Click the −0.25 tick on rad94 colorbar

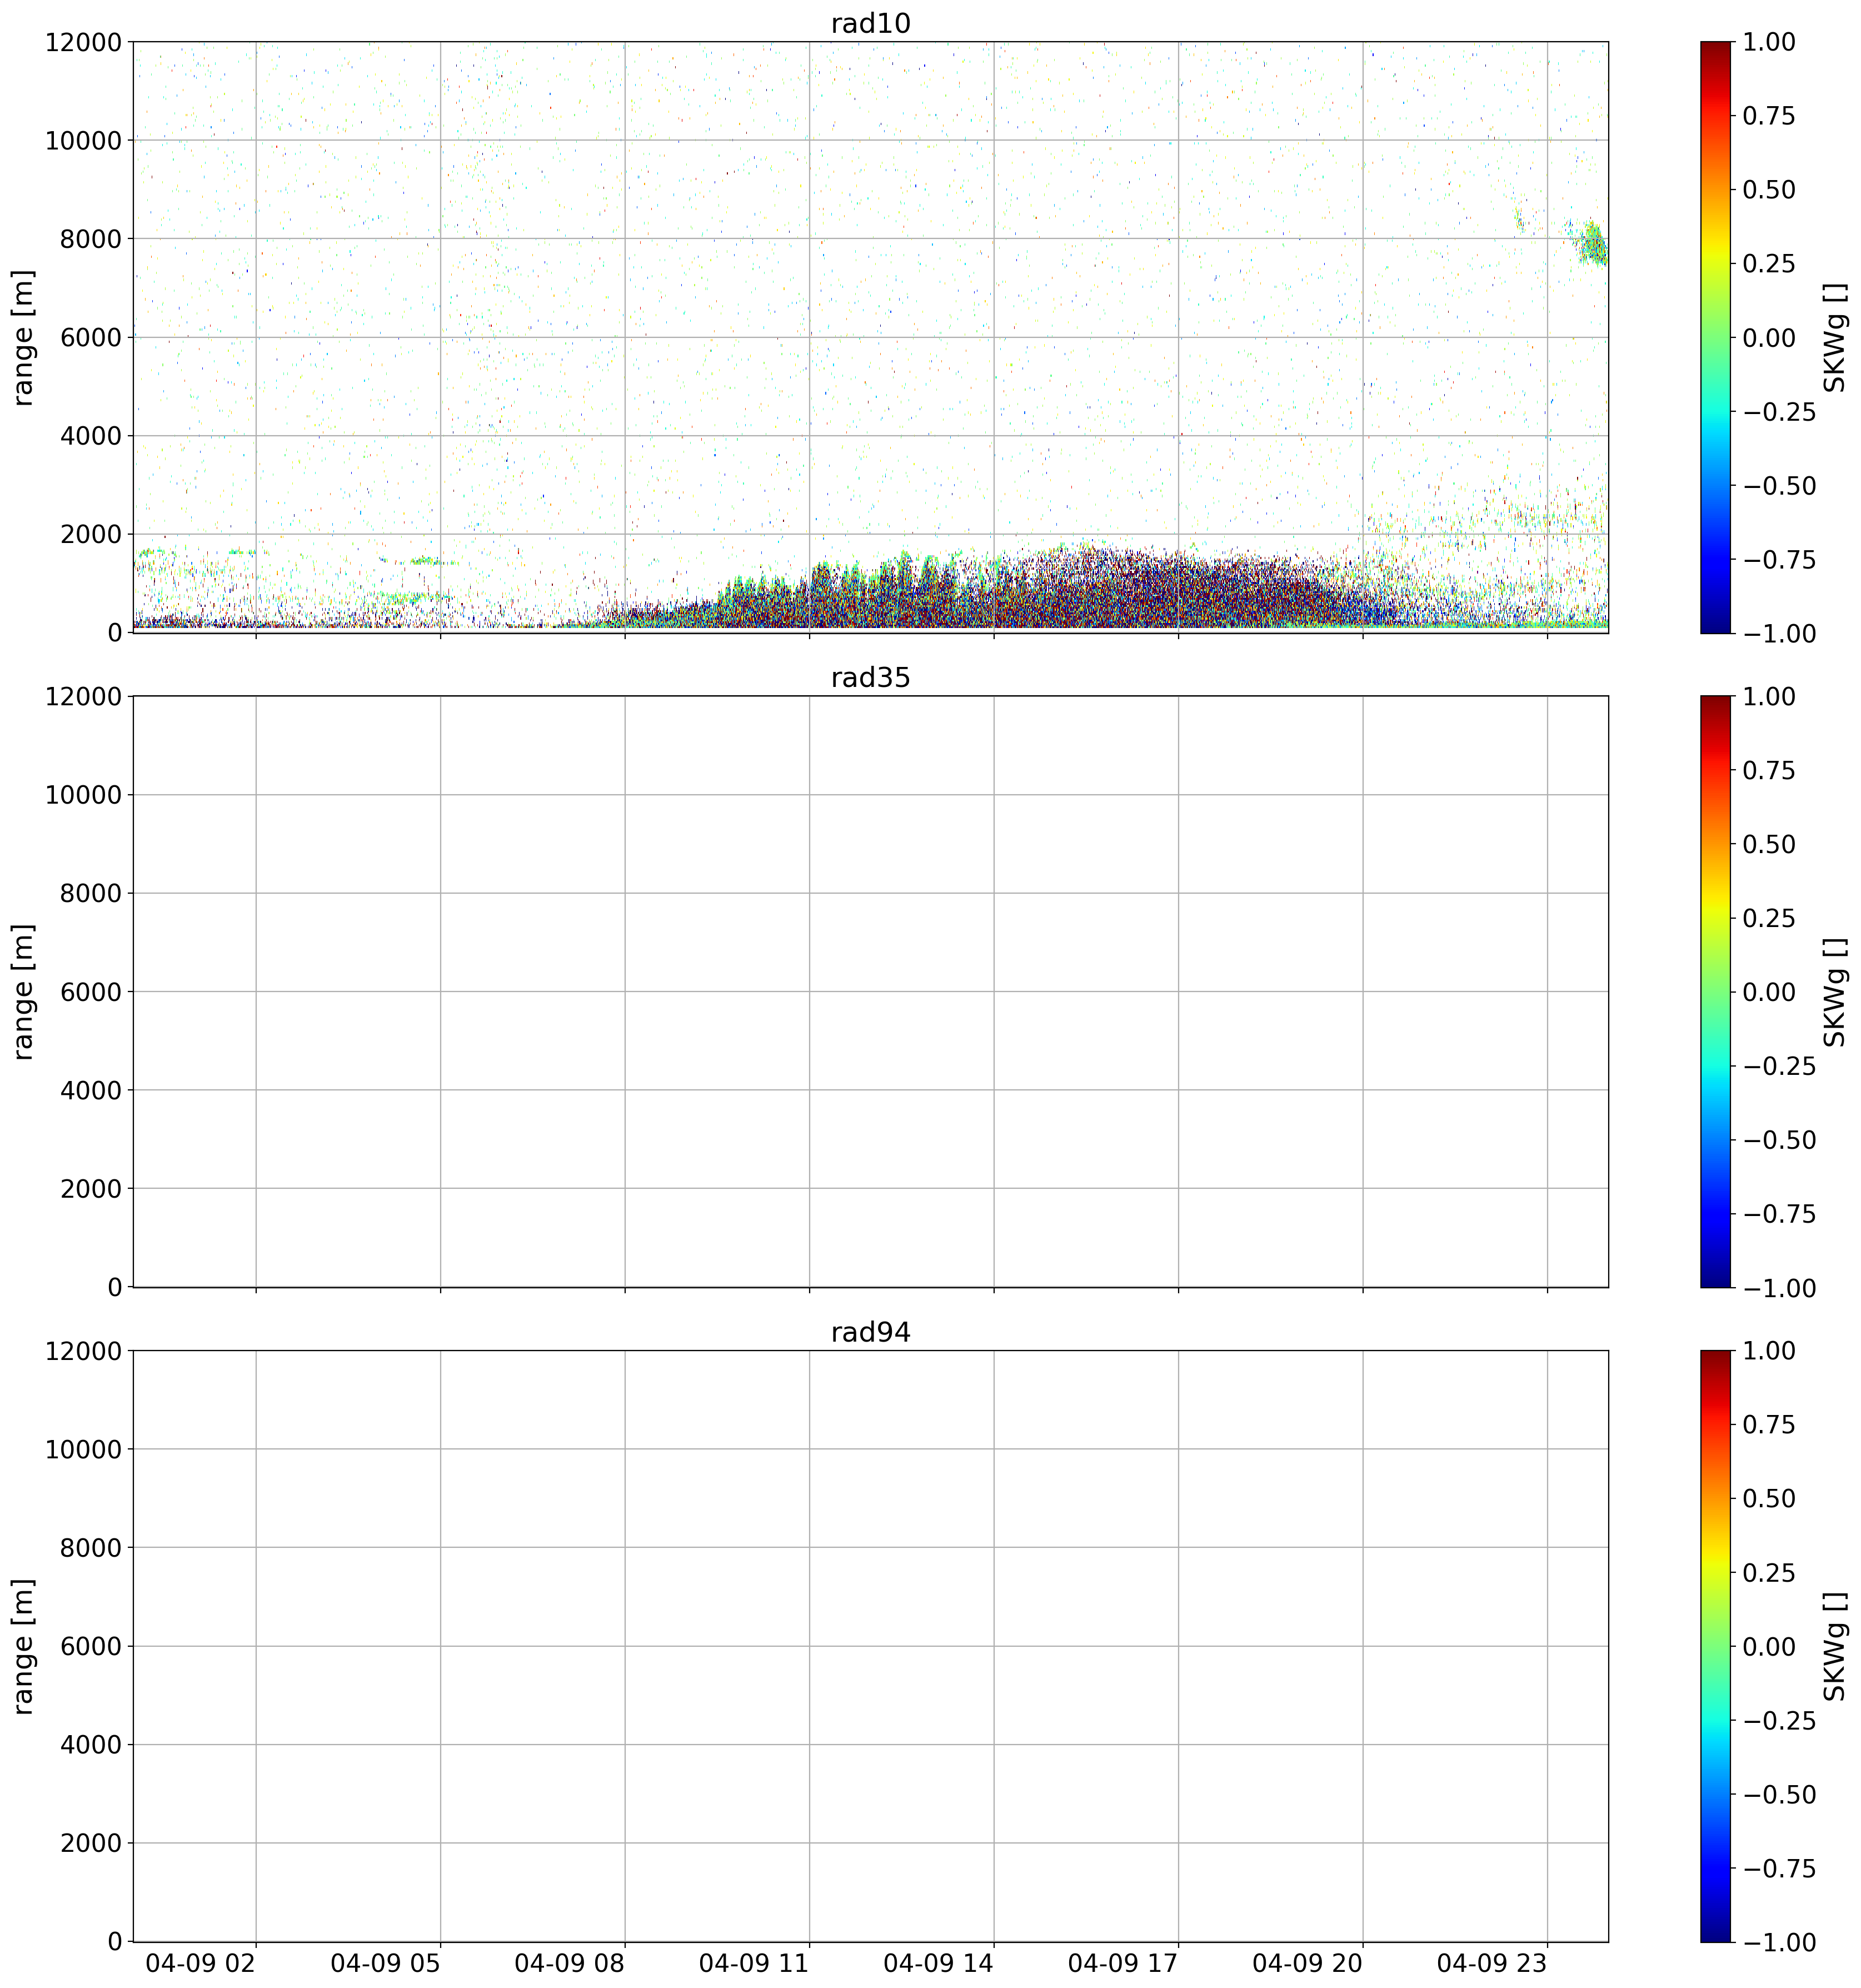tap(1779, 1721)
